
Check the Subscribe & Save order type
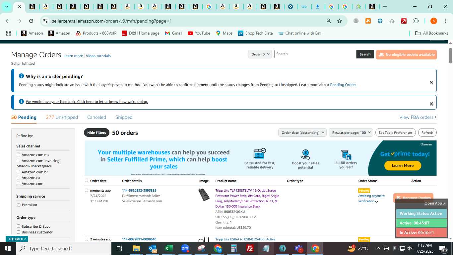click(19, 226)
